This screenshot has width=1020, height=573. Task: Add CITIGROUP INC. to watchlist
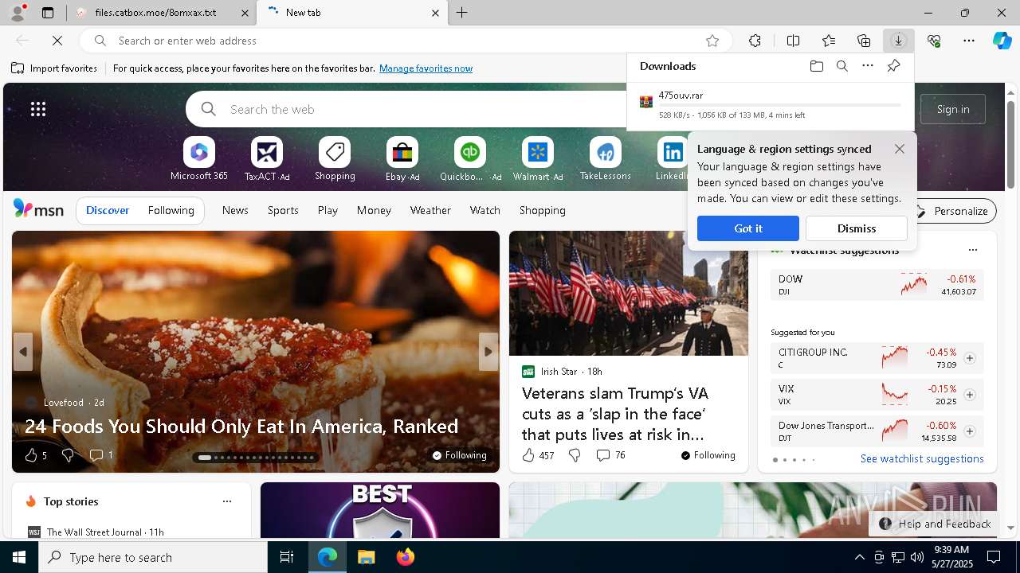pyautogui.click(x=970, y=358)
